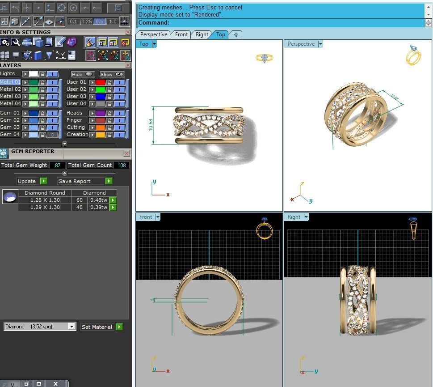Click the Planar mode icon
433x387 pixels.
(x=49, y=21)
